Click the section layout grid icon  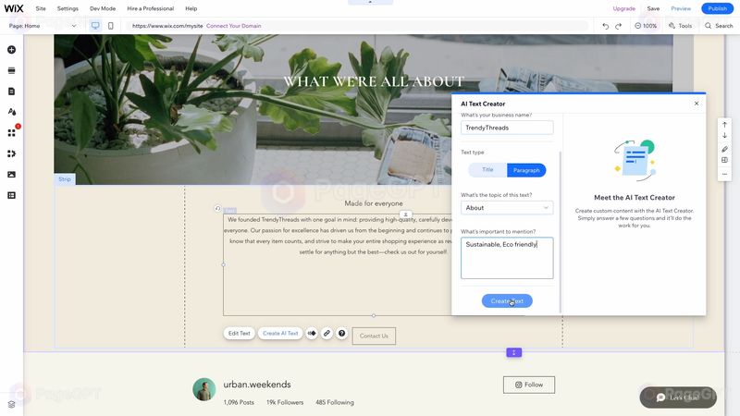724,160
